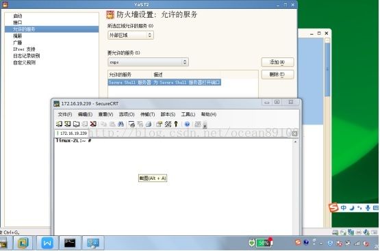This screenshot has height=251, width=380.
Task: Click the Connect in Tab folder icon
Action: click(x=76, y=124)
